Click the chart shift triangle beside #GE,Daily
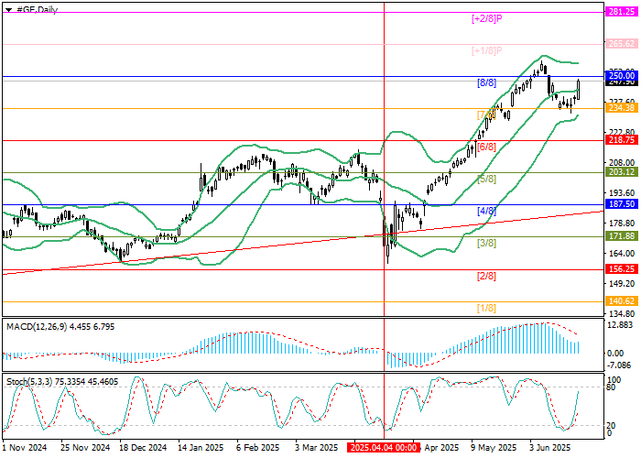641x458 pixels. coord(5,8)
